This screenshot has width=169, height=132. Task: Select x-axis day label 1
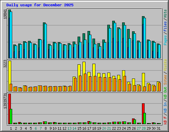[11, 128]
